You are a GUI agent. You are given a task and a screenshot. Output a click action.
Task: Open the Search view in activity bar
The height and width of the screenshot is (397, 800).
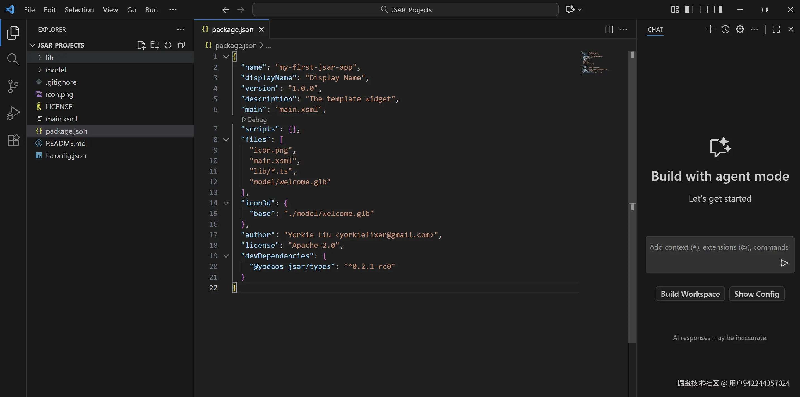click(x=13, y=59)
